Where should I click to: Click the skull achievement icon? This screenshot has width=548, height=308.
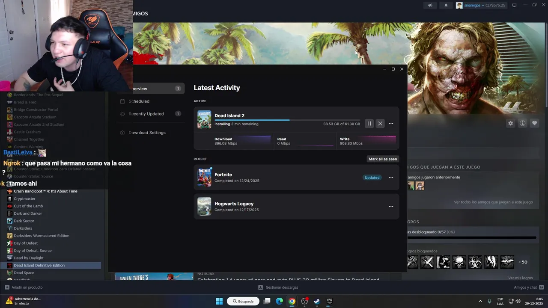pyautogui.click(x=459, y=262)
